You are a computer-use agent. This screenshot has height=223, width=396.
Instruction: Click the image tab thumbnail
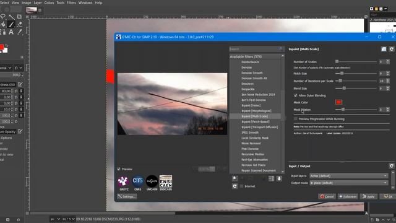coord(32,10)
